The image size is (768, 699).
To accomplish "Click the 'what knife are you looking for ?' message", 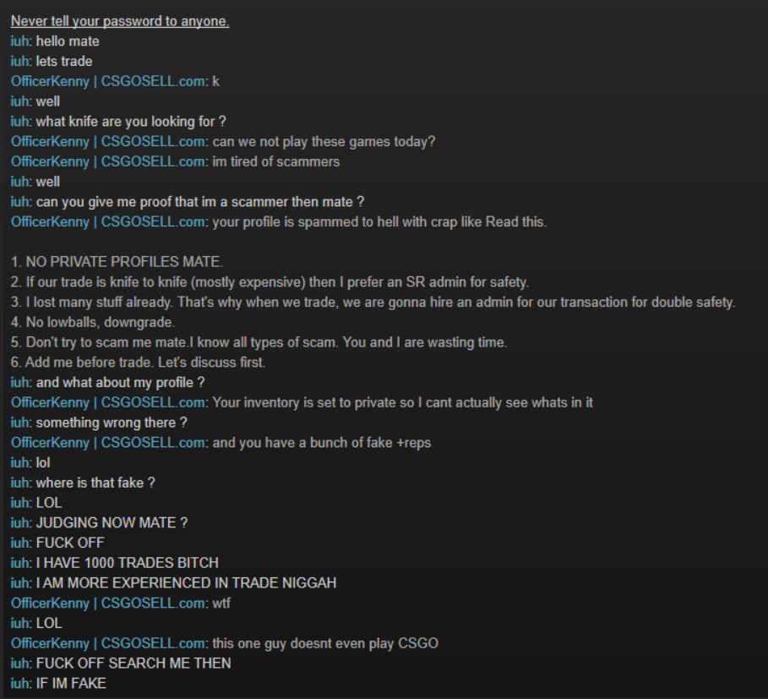I will (131, 122).
